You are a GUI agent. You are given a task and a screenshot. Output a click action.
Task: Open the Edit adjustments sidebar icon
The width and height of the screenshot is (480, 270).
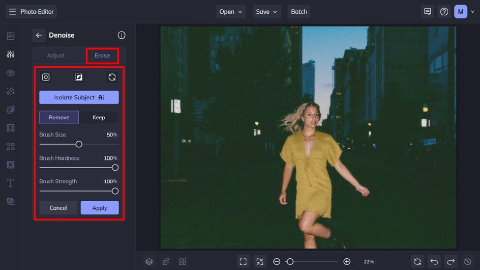pyautogui.click(x=10, y=55)
